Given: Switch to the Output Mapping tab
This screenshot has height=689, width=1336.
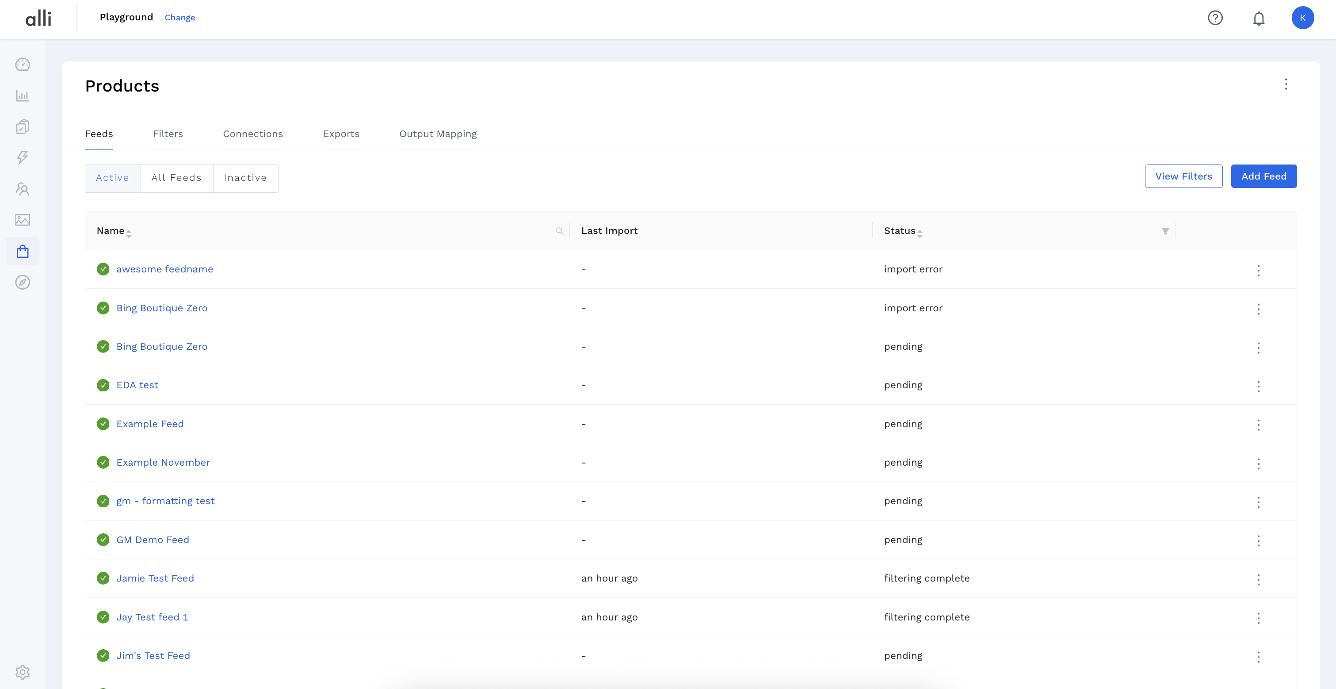Looking at the screenshot, I should point(438,134).
